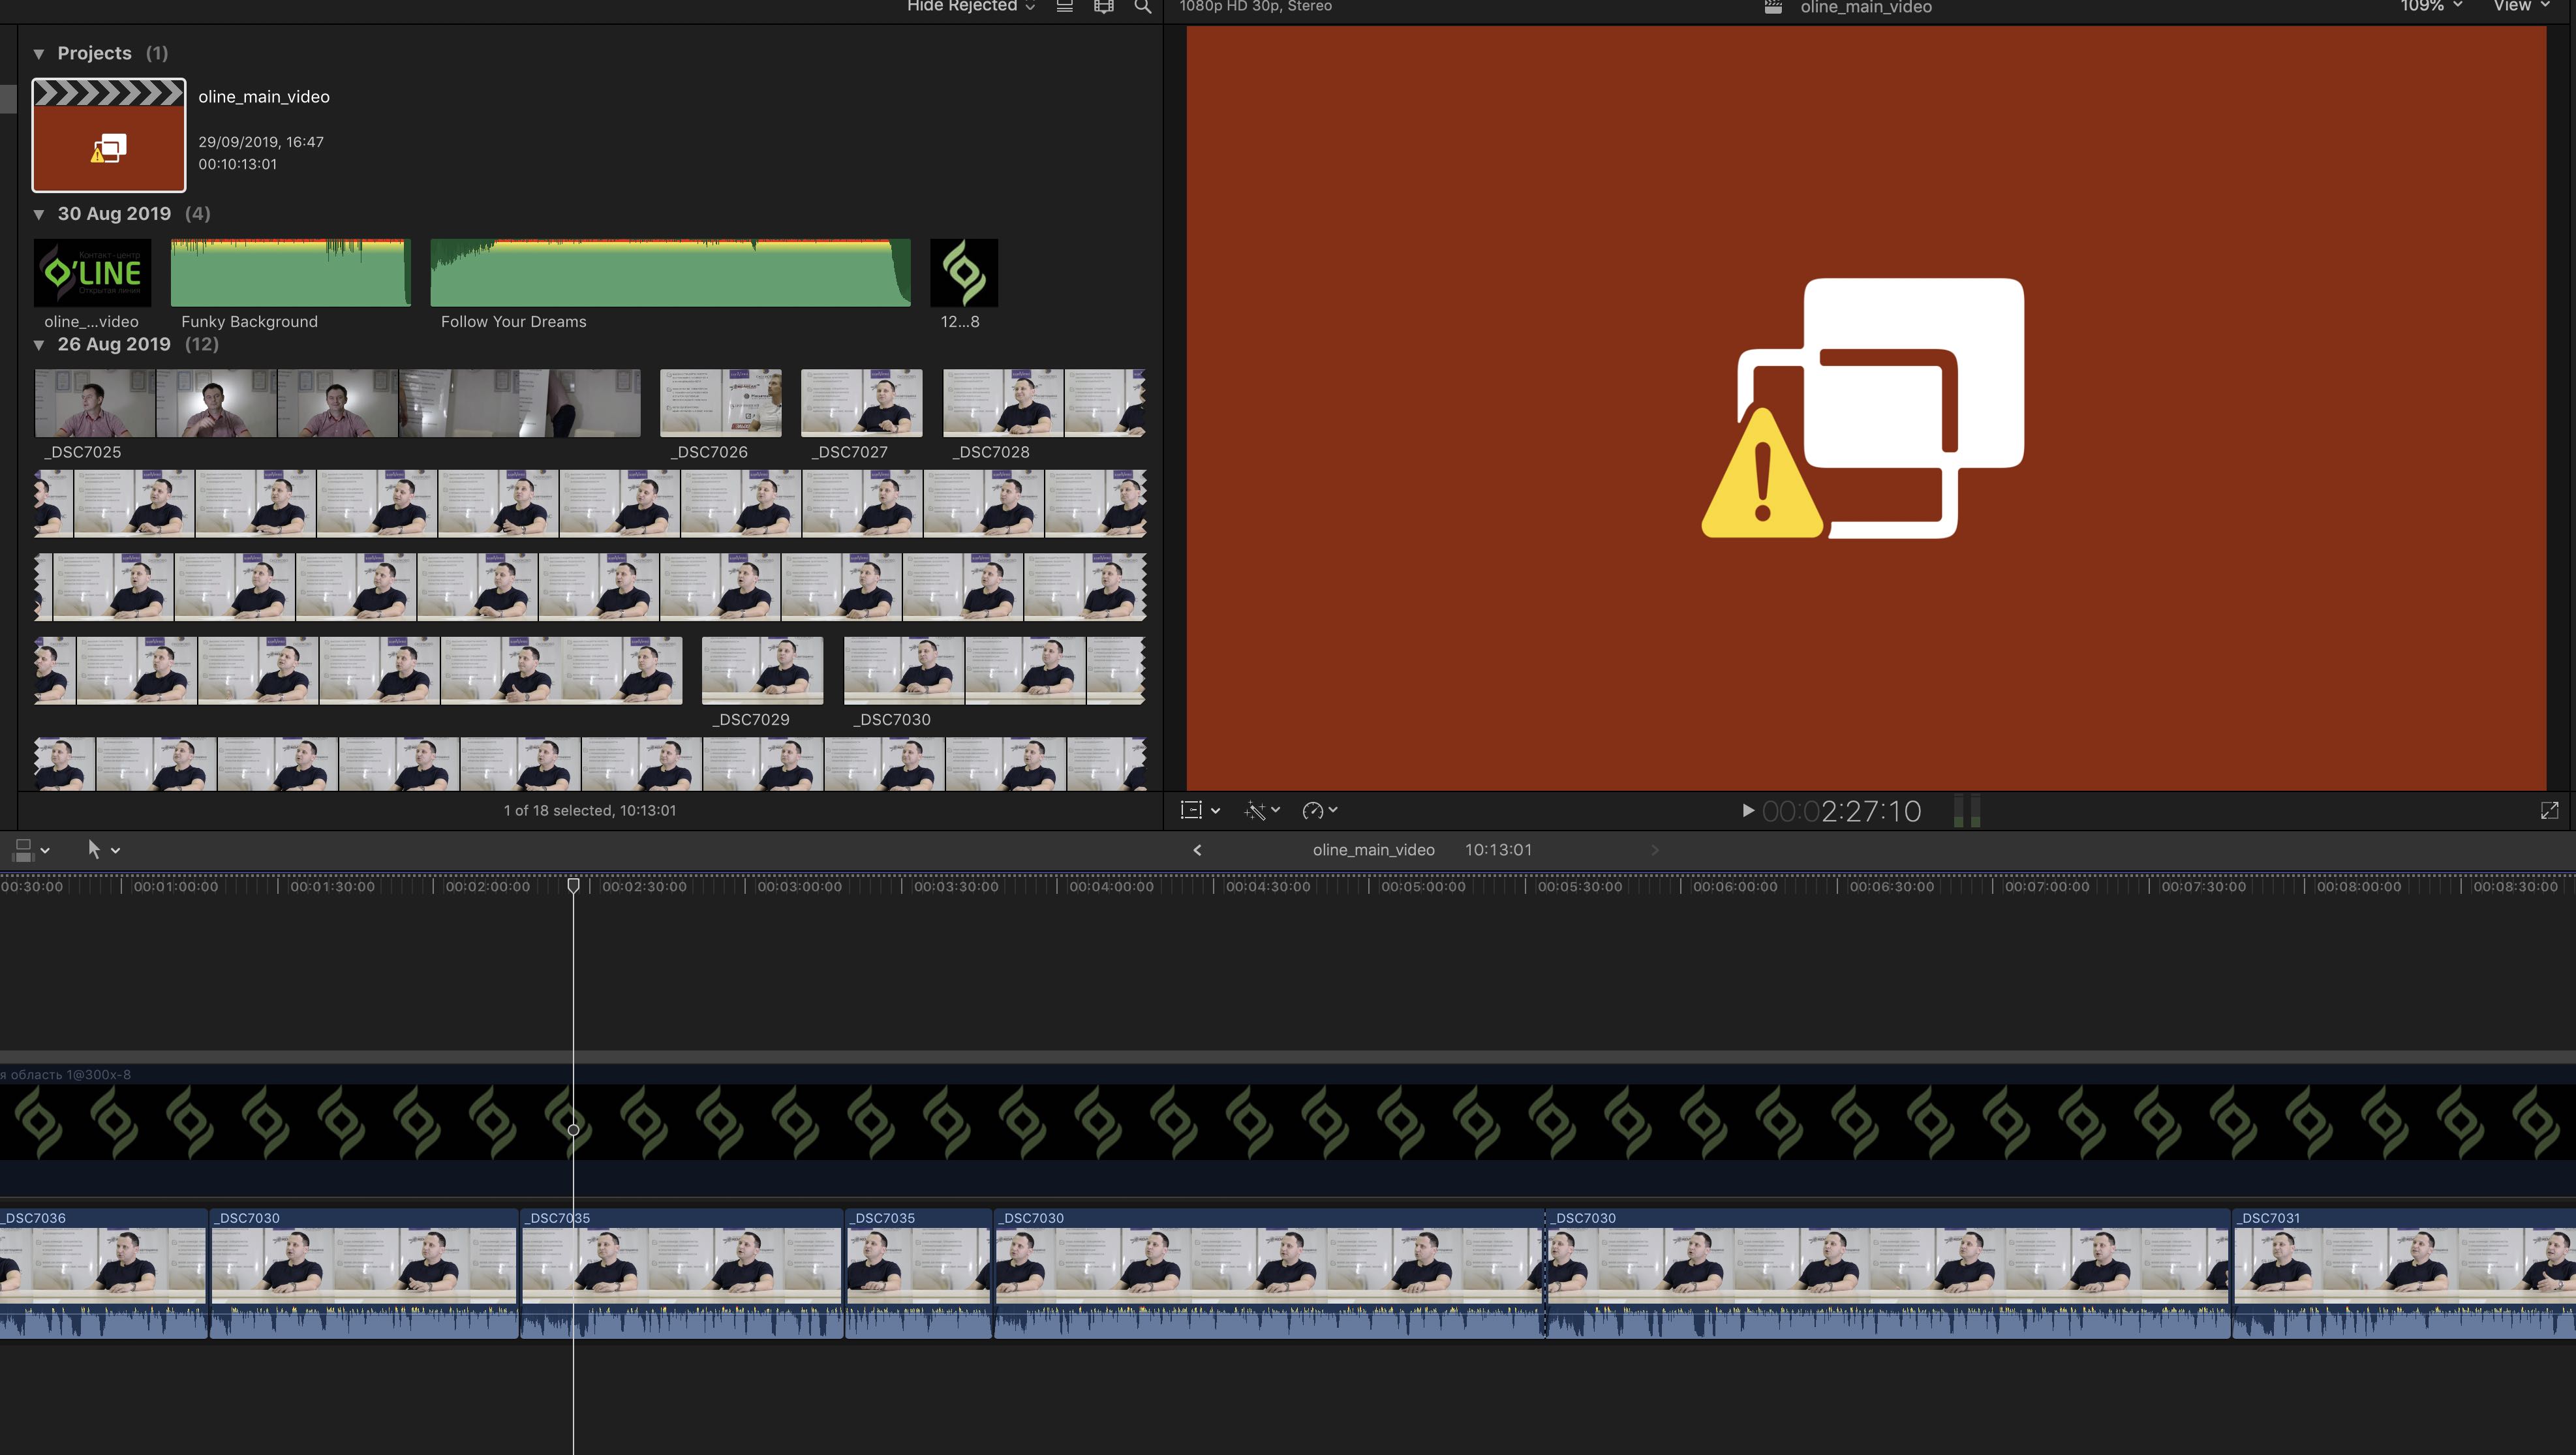The width and height of the screenshot is (2576, 1455).
Task: Open the enhancements magic wand menu
Action: pyautogui.click(x=1262, y=810)
